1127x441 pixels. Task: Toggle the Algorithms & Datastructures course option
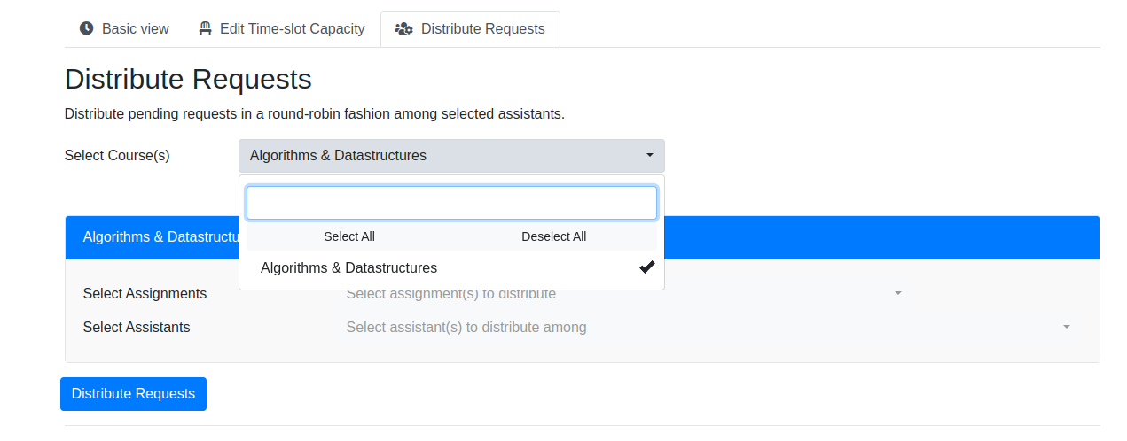[x=451, y=267]
